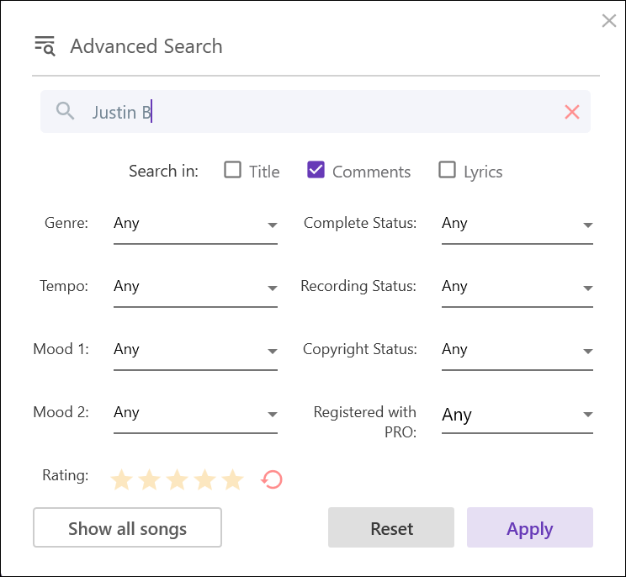Select the second rating star
Screen dimensions: 626x577
(x=149, y=480)
